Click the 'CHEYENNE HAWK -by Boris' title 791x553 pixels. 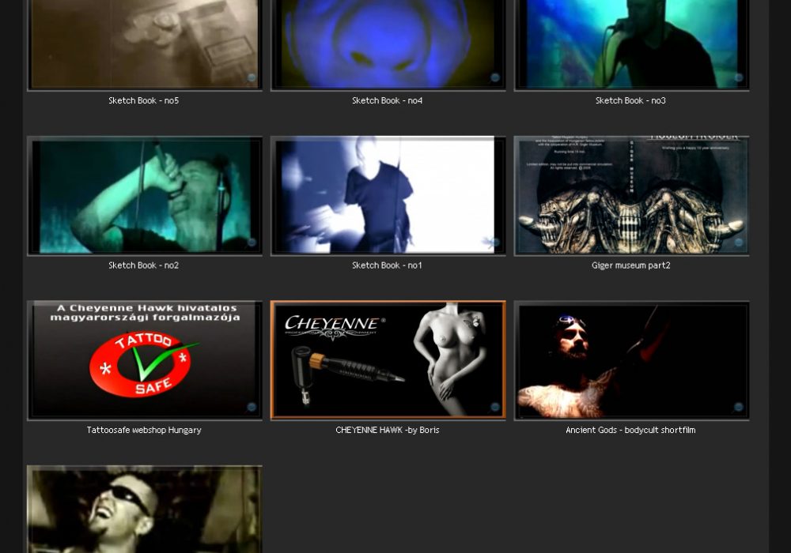[388, 430]
